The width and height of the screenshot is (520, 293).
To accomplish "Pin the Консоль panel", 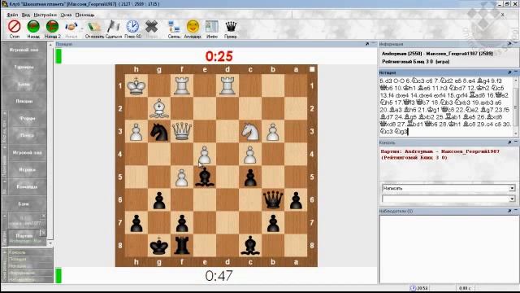I will [x=509, y=142].
